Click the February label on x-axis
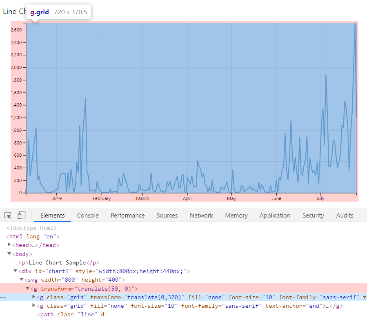Image resolution: width=367 pixels, height=320 pixels. click(102, 198)
